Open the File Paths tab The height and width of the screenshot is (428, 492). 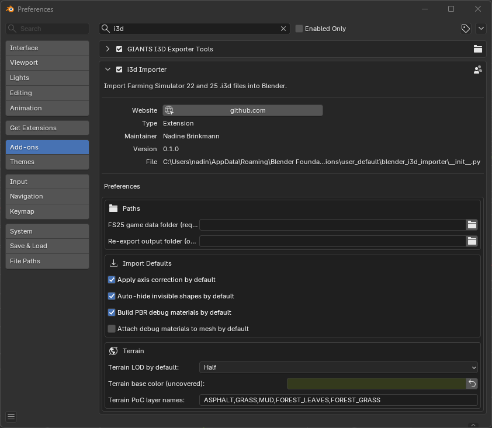[47, 261]
